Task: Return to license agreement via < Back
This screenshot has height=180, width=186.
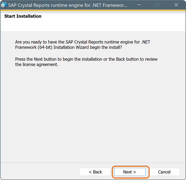Action: point(95,172)
